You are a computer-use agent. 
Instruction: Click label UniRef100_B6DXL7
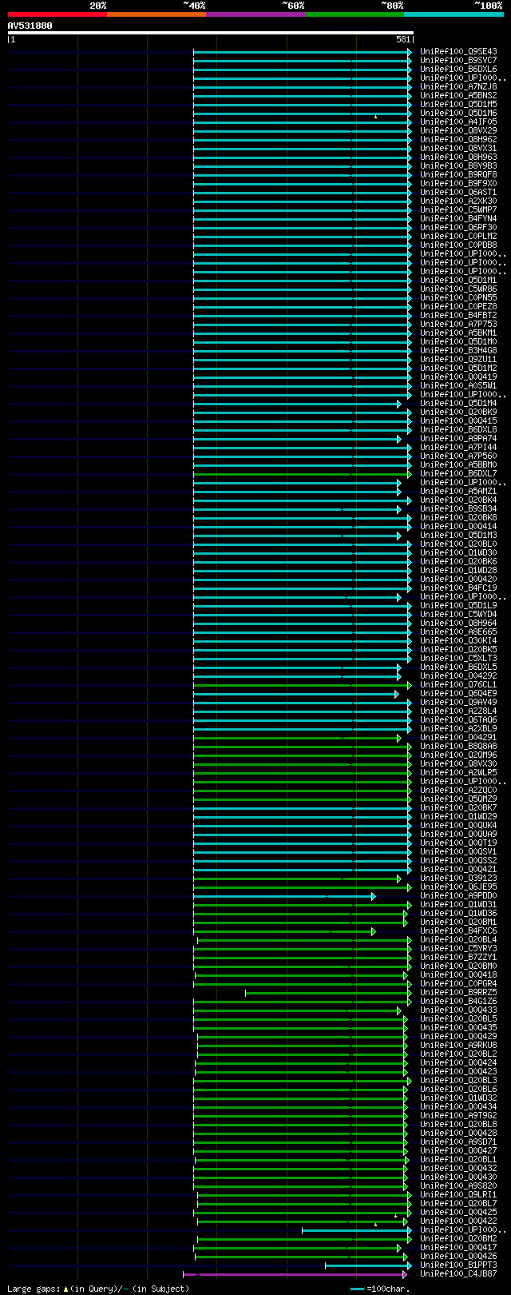pos(458,474)
